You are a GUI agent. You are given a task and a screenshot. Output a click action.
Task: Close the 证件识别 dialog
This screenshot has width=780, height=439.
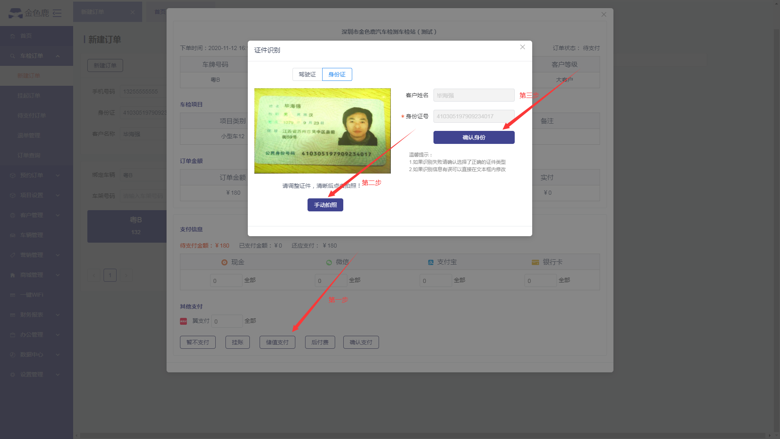522,47
